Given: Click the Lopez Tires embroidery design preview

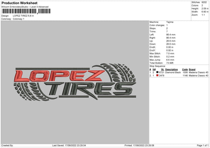Looking at the screenshot, I should click(x=75, y=82).
